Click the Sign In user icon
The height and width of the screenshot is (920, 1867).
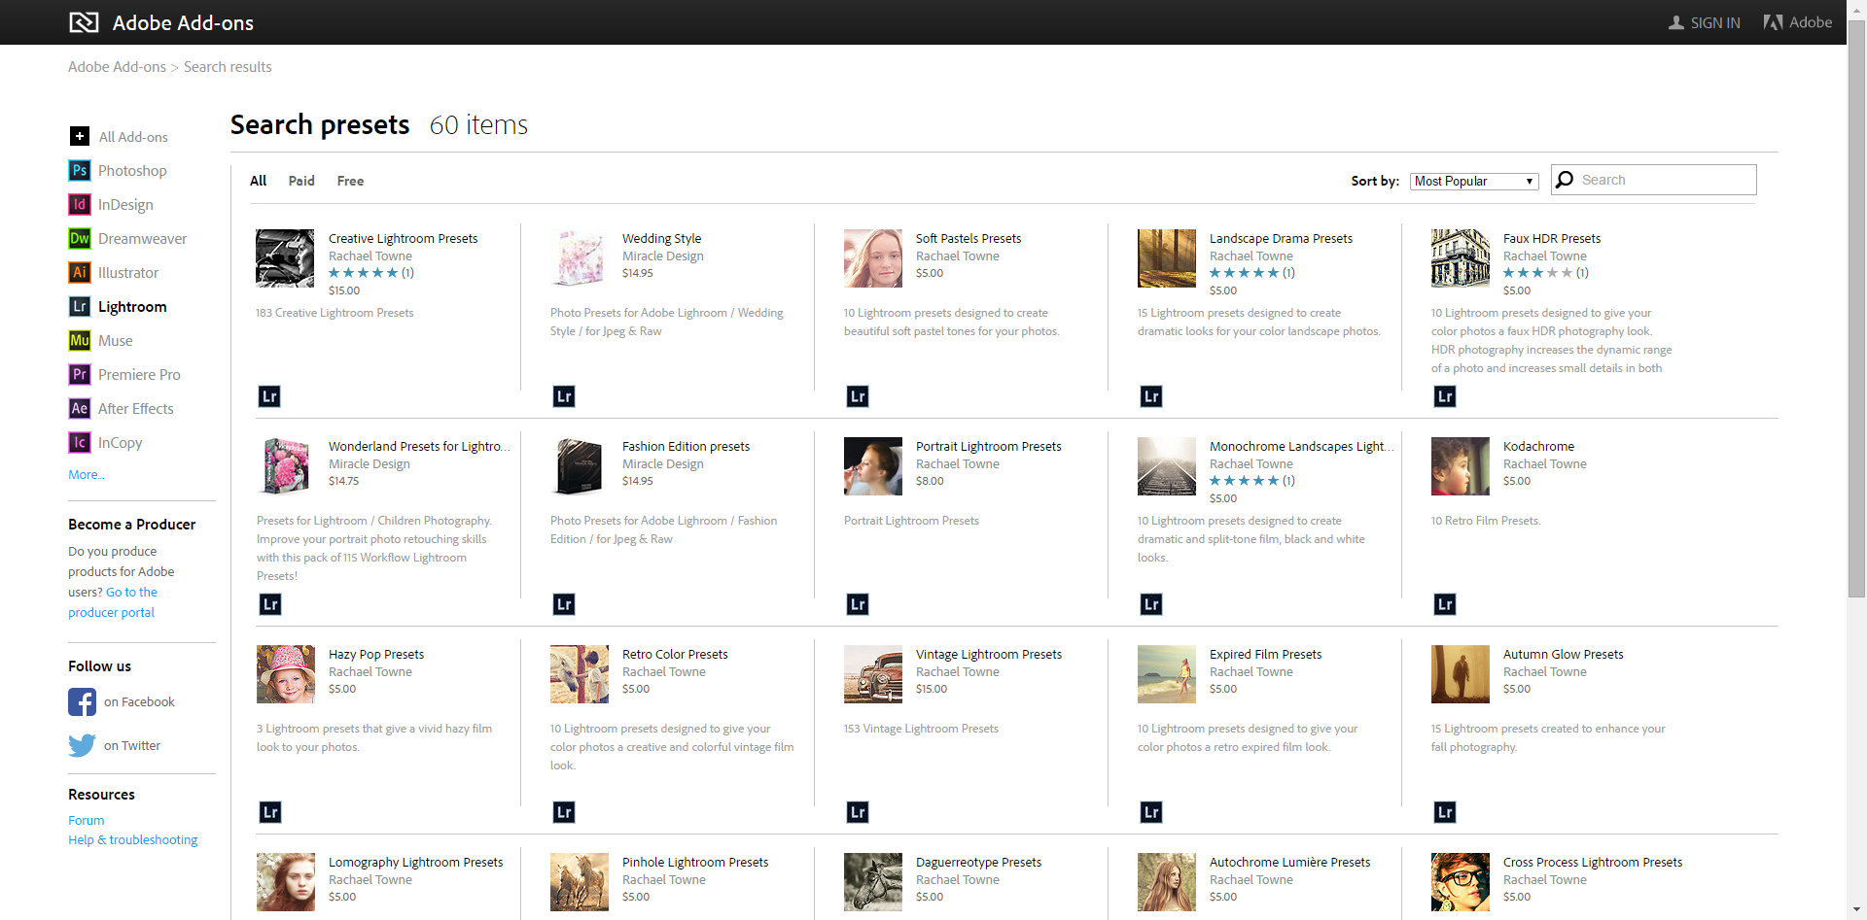(x=1676, y=22)
